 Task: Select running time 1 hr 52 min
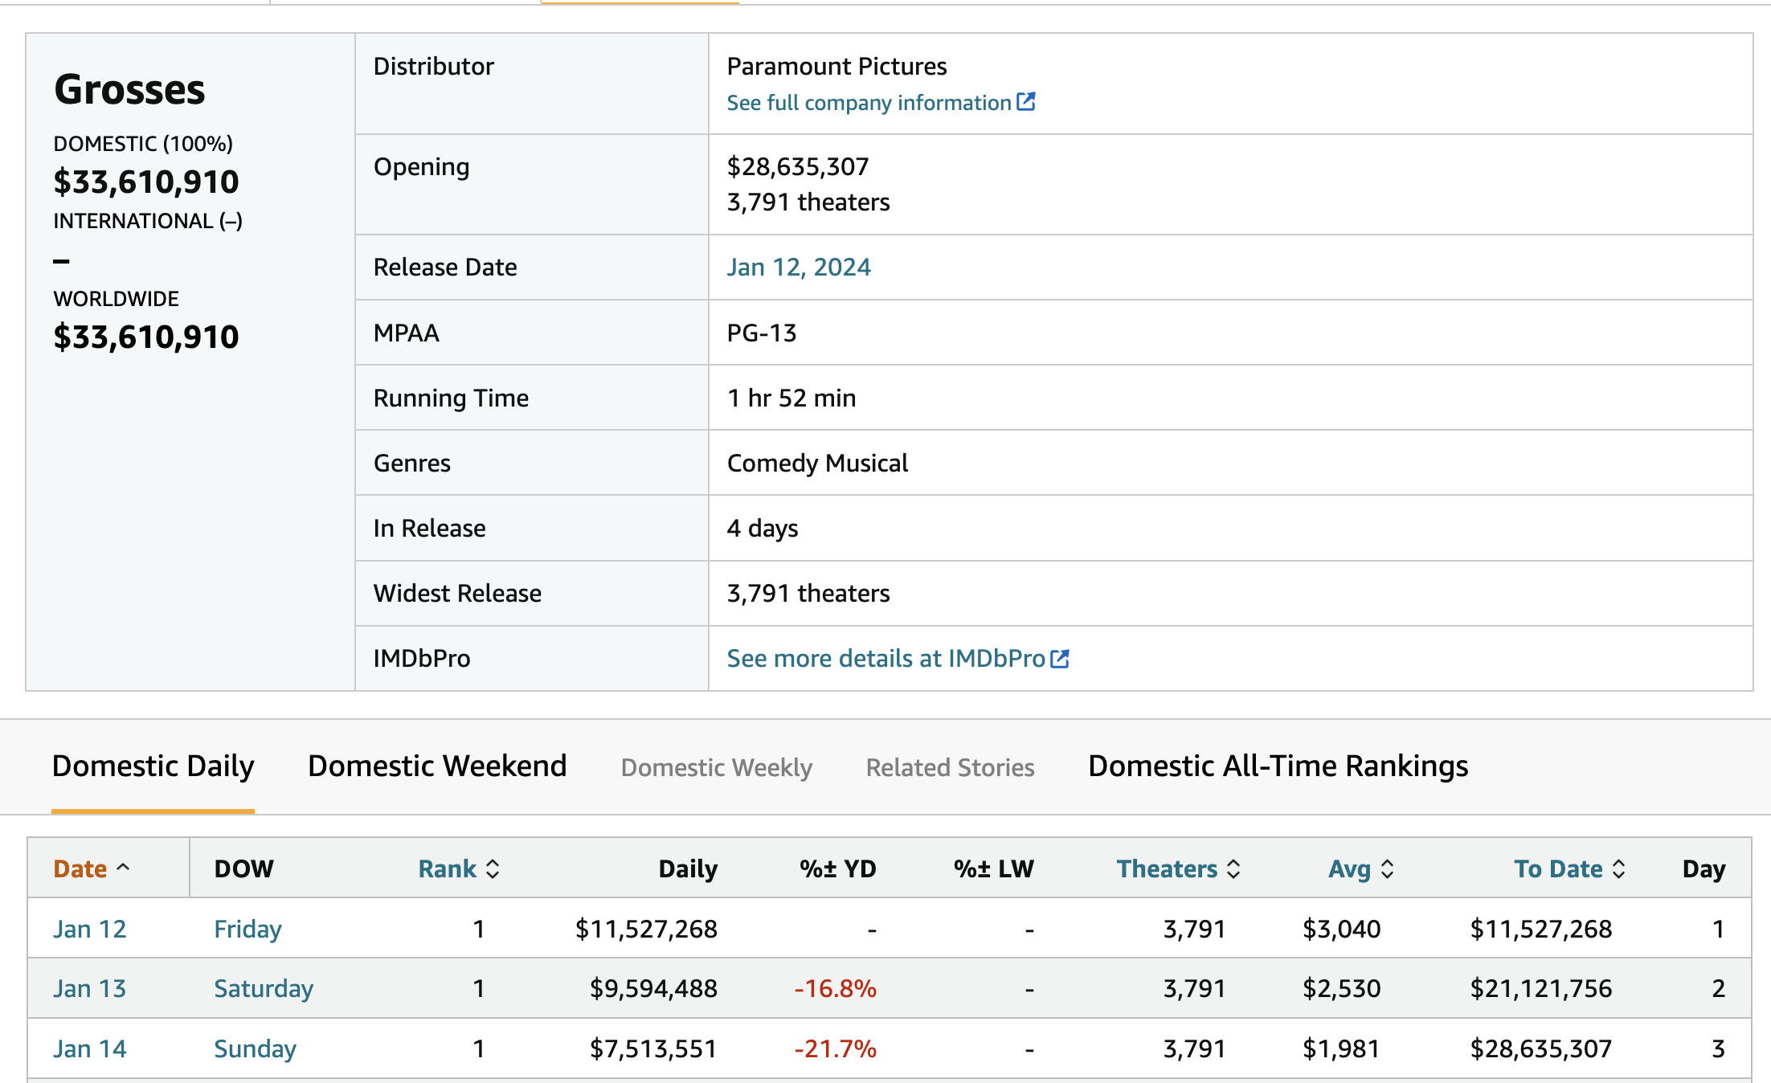pyautogui.click(x=791, y=398)
